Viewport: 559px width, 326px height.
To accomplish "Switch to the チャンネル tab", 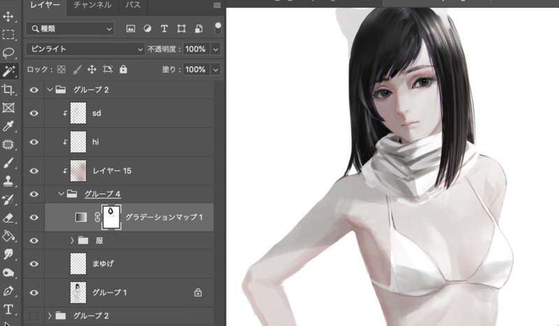I will click(92, 5).
